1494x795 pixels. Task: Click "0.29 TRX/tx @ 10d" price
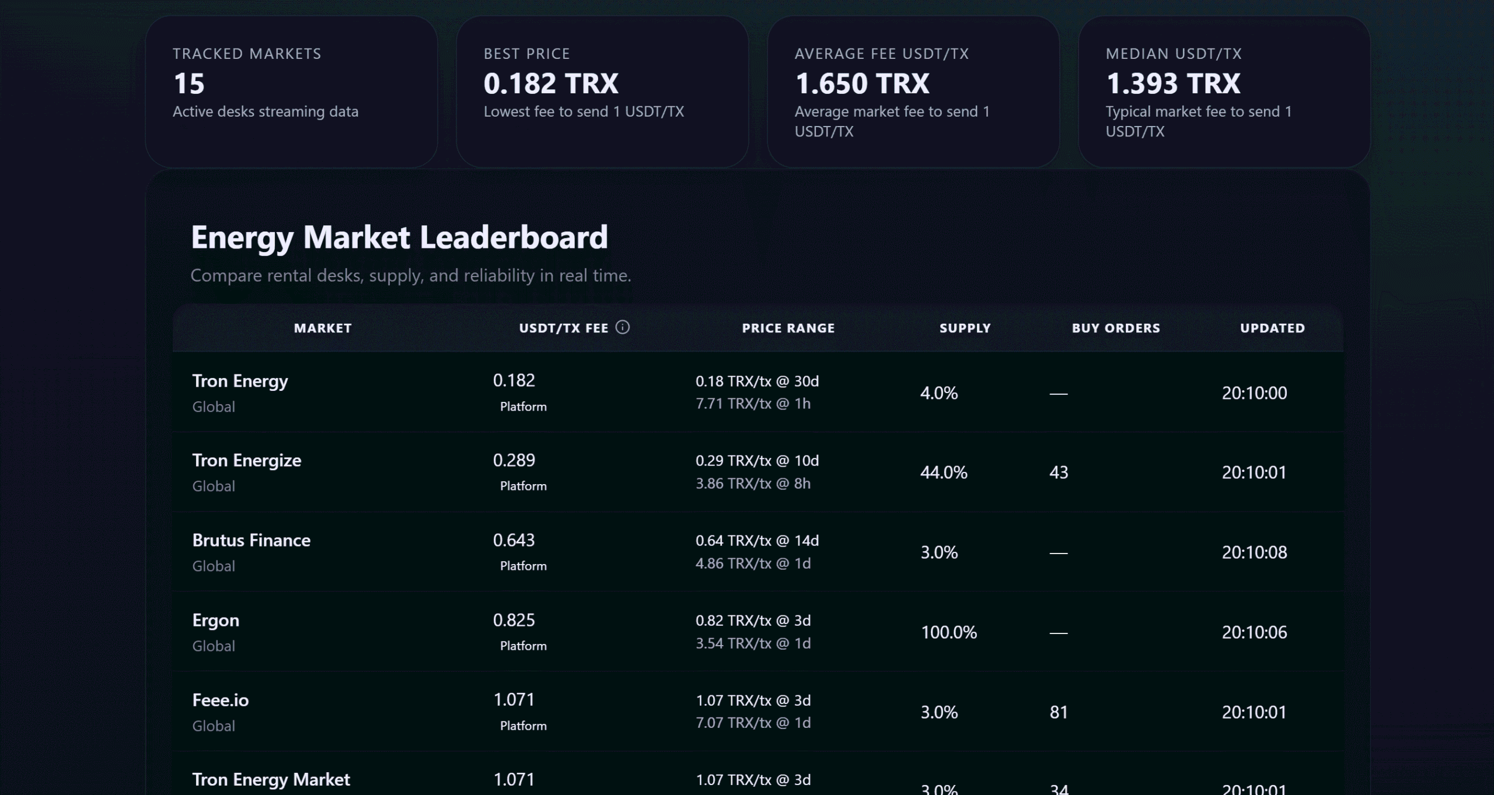757,461
